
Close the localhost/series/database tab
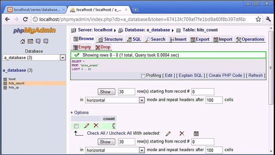click(64, 9)
